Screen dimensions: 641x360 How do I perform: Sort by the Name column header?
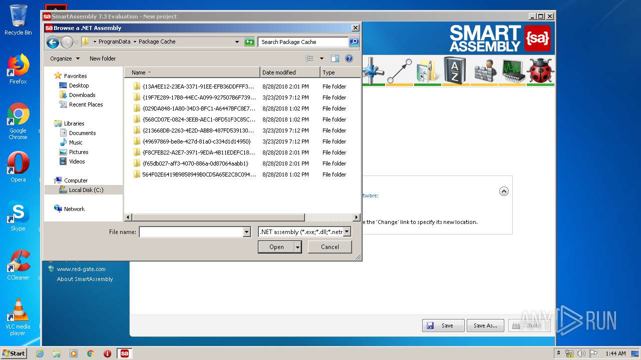click(192, 72)
